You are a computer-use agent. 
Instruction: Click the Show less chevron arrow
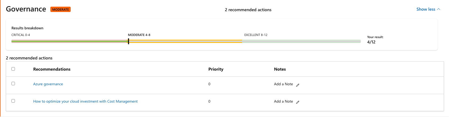pyautogui.click(x=439, y=9)
